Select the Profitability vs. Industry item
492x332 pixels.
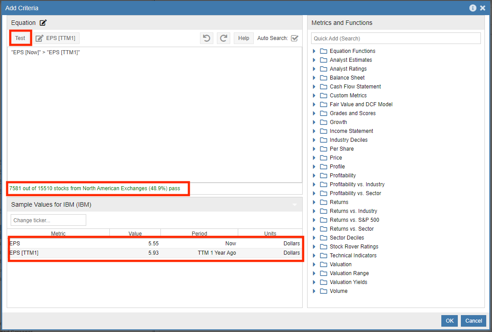357,184
